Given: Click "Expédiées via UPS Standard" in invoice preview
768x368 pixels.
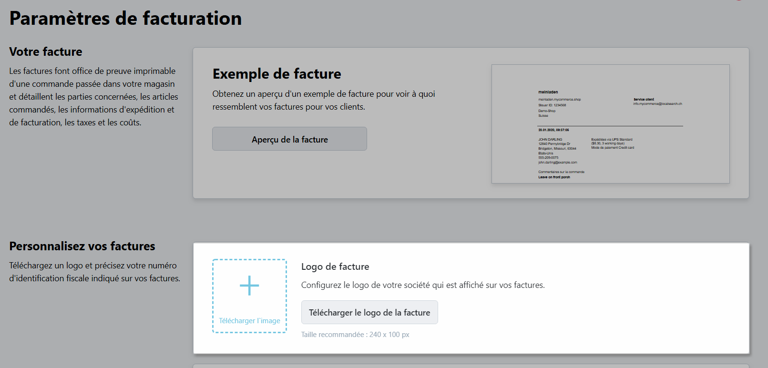Looking at the screenshot, I should coord(612,140).
